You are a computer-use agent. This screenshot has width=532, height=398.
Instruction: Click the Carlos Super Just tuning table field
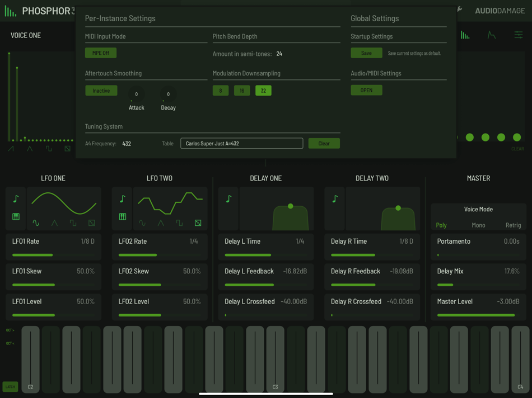point(241,143)
